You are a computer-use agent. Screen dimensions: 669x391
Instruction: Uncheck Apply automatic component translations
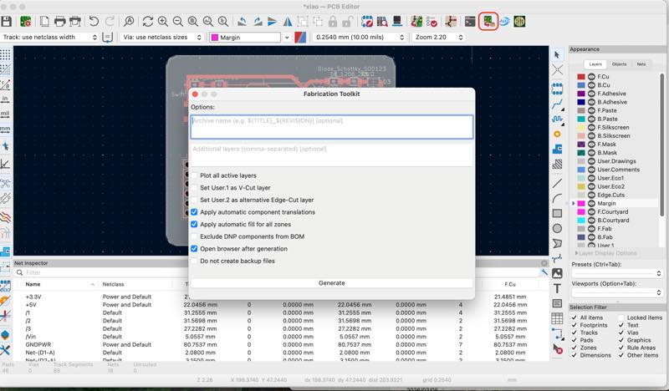[194, 212]
